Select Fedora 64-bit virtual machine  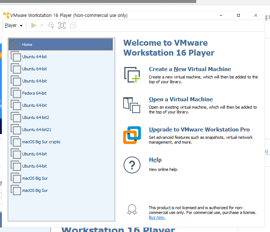pyautogui.click(x=60, y=93)
